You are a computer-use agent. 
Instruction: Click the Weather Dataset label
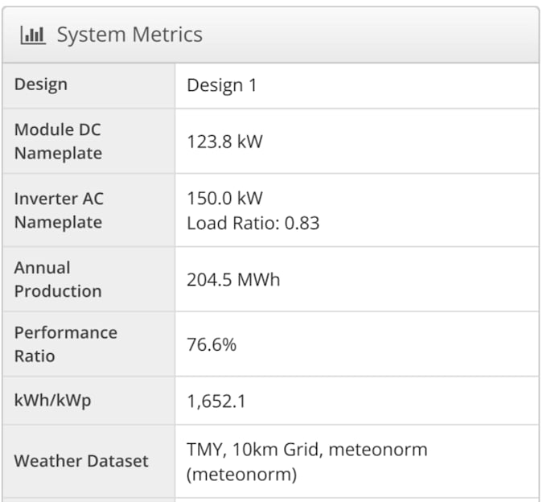tap(81, 461)
